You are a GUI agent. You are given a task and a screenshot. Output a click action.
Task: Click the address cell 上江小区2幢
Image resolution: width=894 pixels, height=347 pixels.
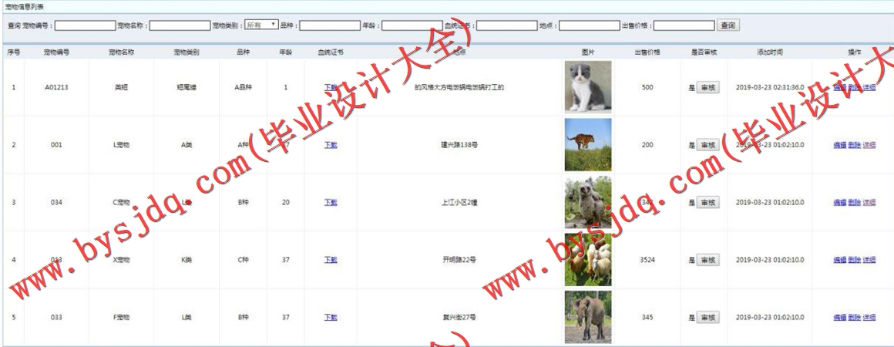point(459,203)
